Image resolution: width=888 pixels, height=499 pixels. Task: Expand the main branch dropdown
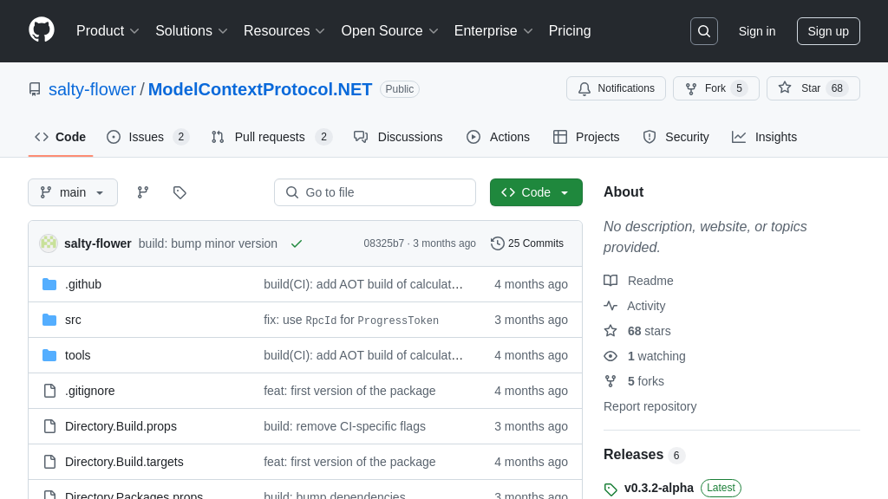[73, 192]
